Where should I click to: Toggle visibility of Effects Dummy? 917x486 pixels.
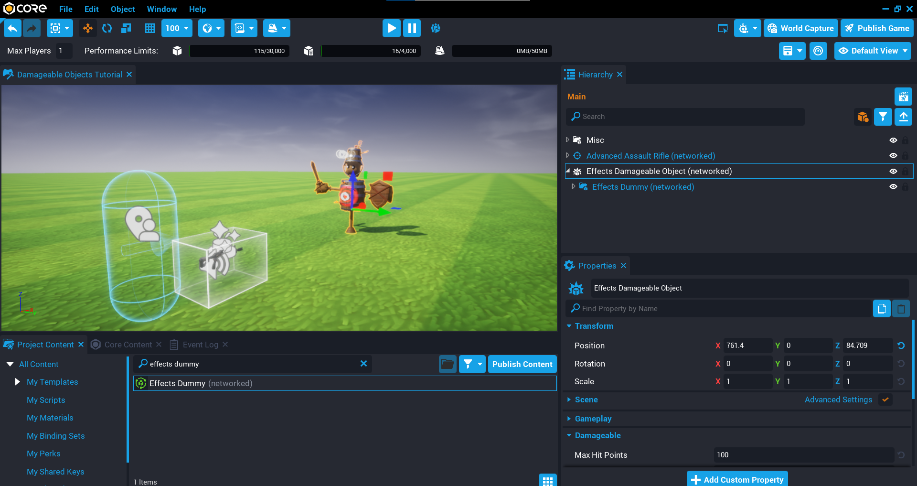point(893,187)
